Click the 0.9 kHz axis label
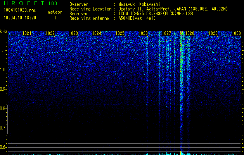This screenshot has height=155, width=244. (3, 89)
